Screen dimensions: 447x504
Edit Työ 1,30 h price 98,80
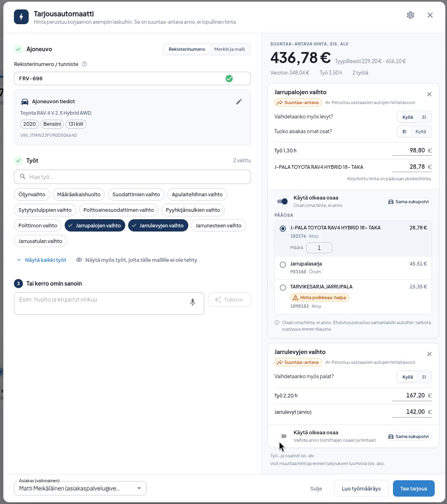click(412, 150)
